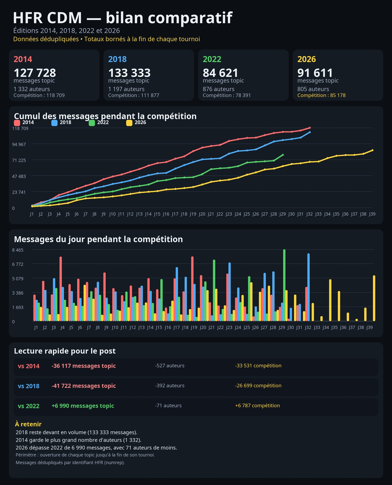Click the tall blue bar at J32

[308, 287]
